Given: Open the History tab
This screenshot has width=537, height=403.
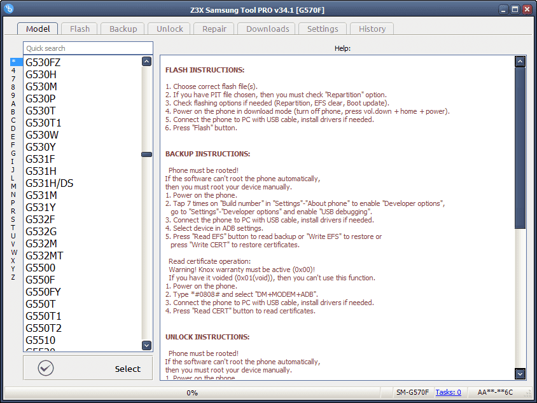Looking at the screenshot, I should pyautogui.click(x=372, y=29).
